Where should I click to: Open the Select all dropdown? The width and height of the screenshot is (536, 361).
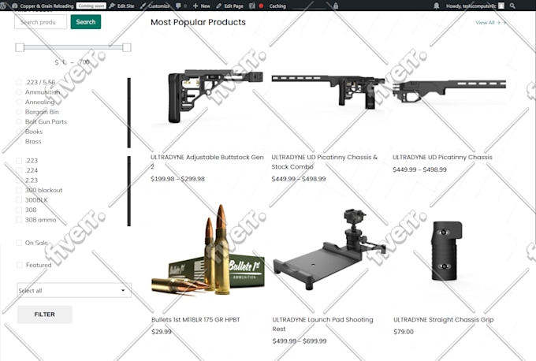pos(74,290)
